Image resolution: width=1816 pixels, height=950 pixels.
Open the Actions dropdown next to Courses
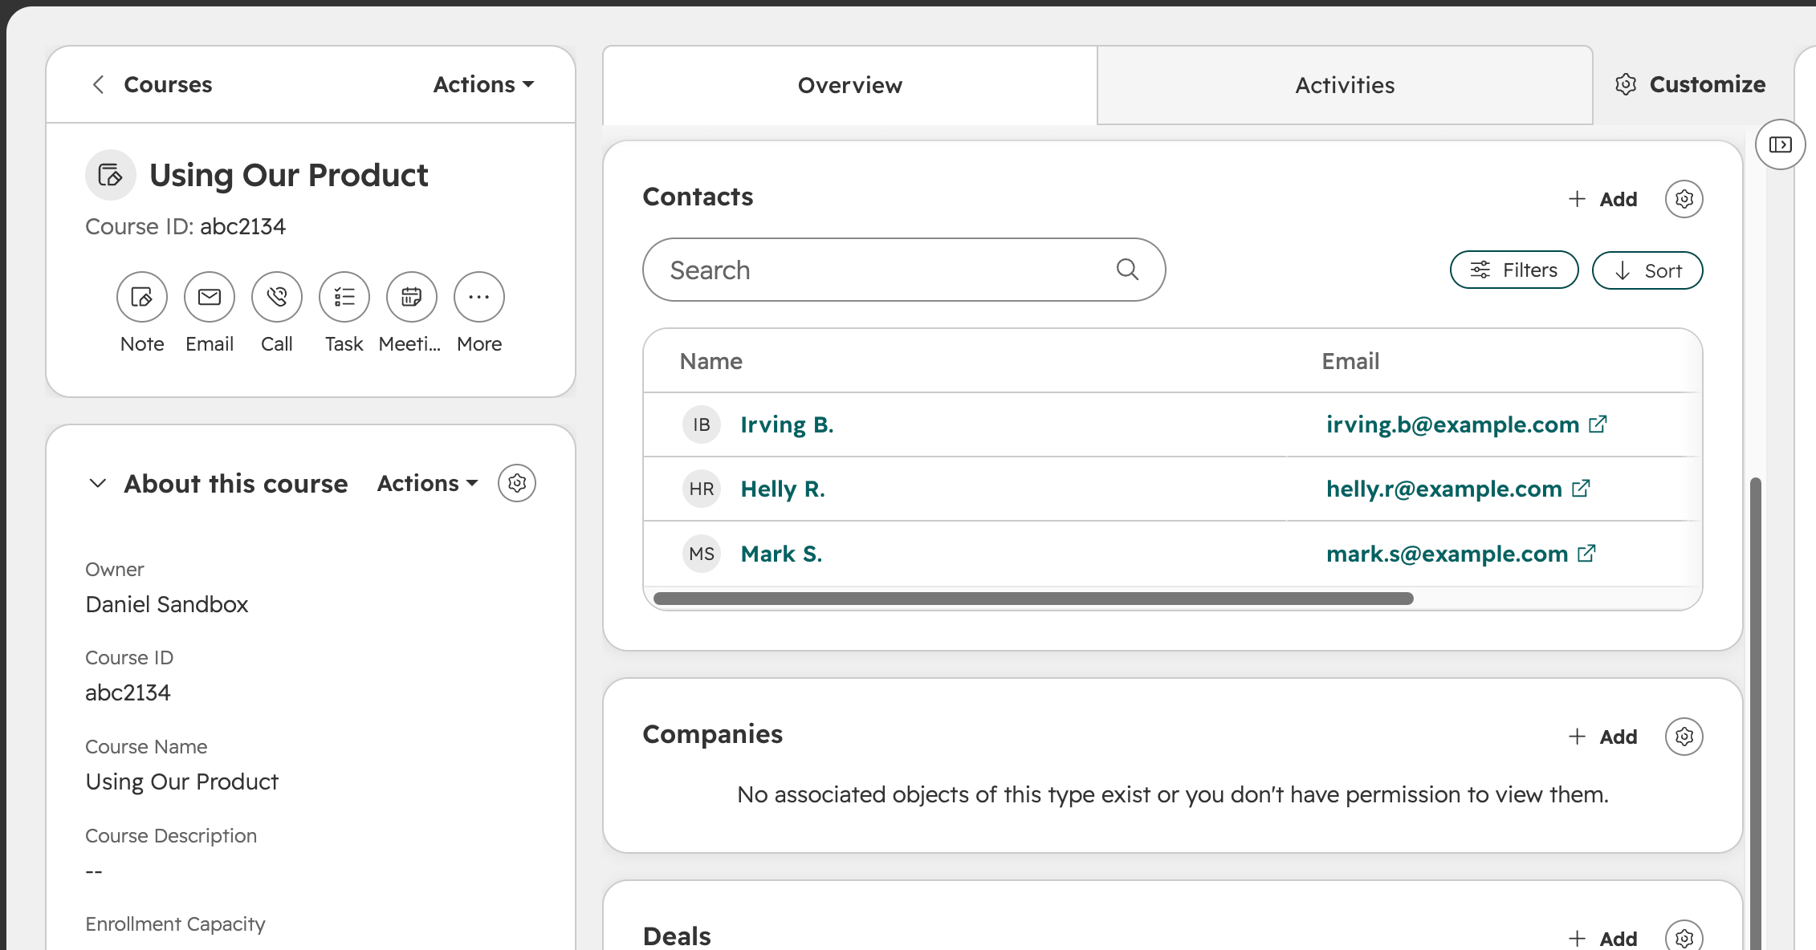483,84
